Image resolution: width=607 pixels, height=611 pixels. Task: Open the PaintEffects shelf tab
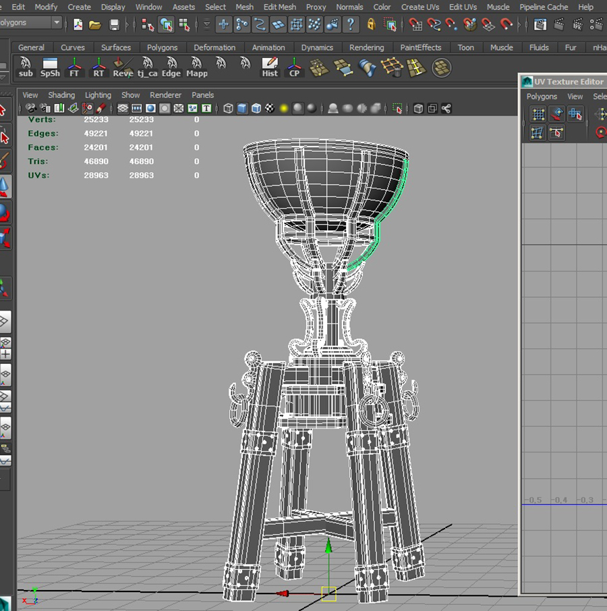[x=420, y=47]
